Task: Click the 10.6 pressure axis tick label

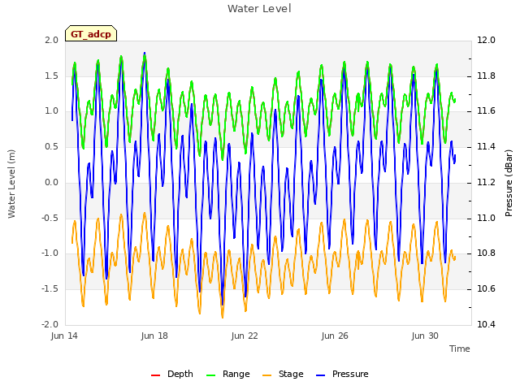Action: pyautogui.click(x=486, y=289)
